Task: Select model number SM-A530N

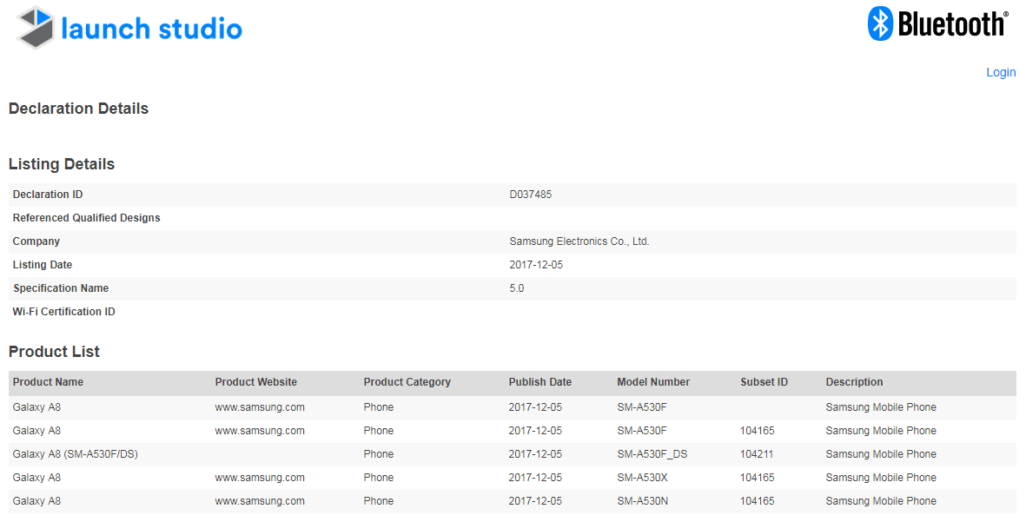Action: 643,501
